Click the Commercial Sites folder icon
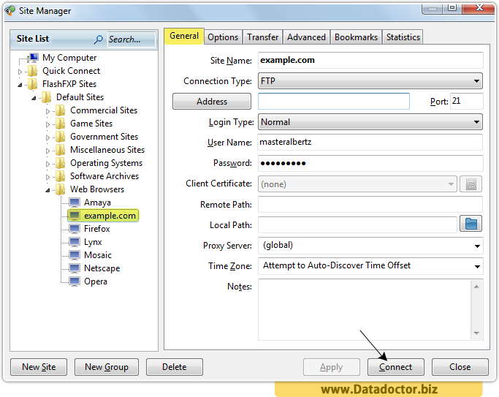 coord(61,110)
